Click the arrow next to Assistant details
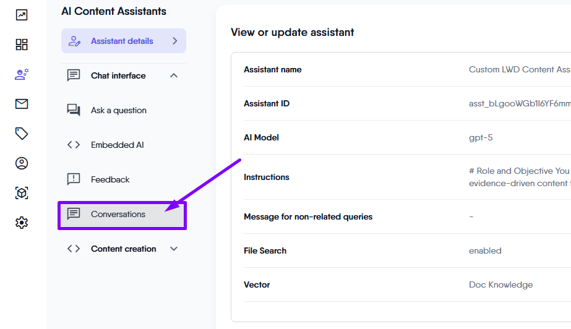The image size is (571, 329). tap(175, 41)
